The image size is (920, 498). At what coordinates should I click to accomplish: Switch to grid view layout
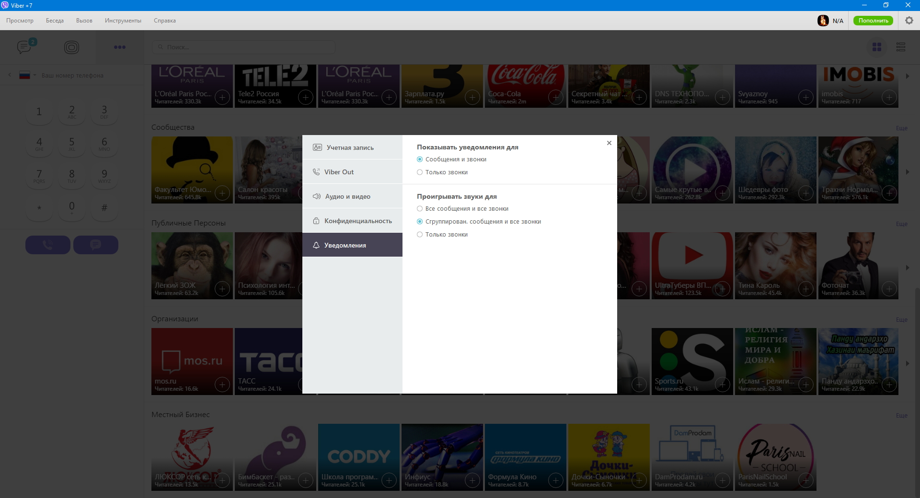[877, 47]
